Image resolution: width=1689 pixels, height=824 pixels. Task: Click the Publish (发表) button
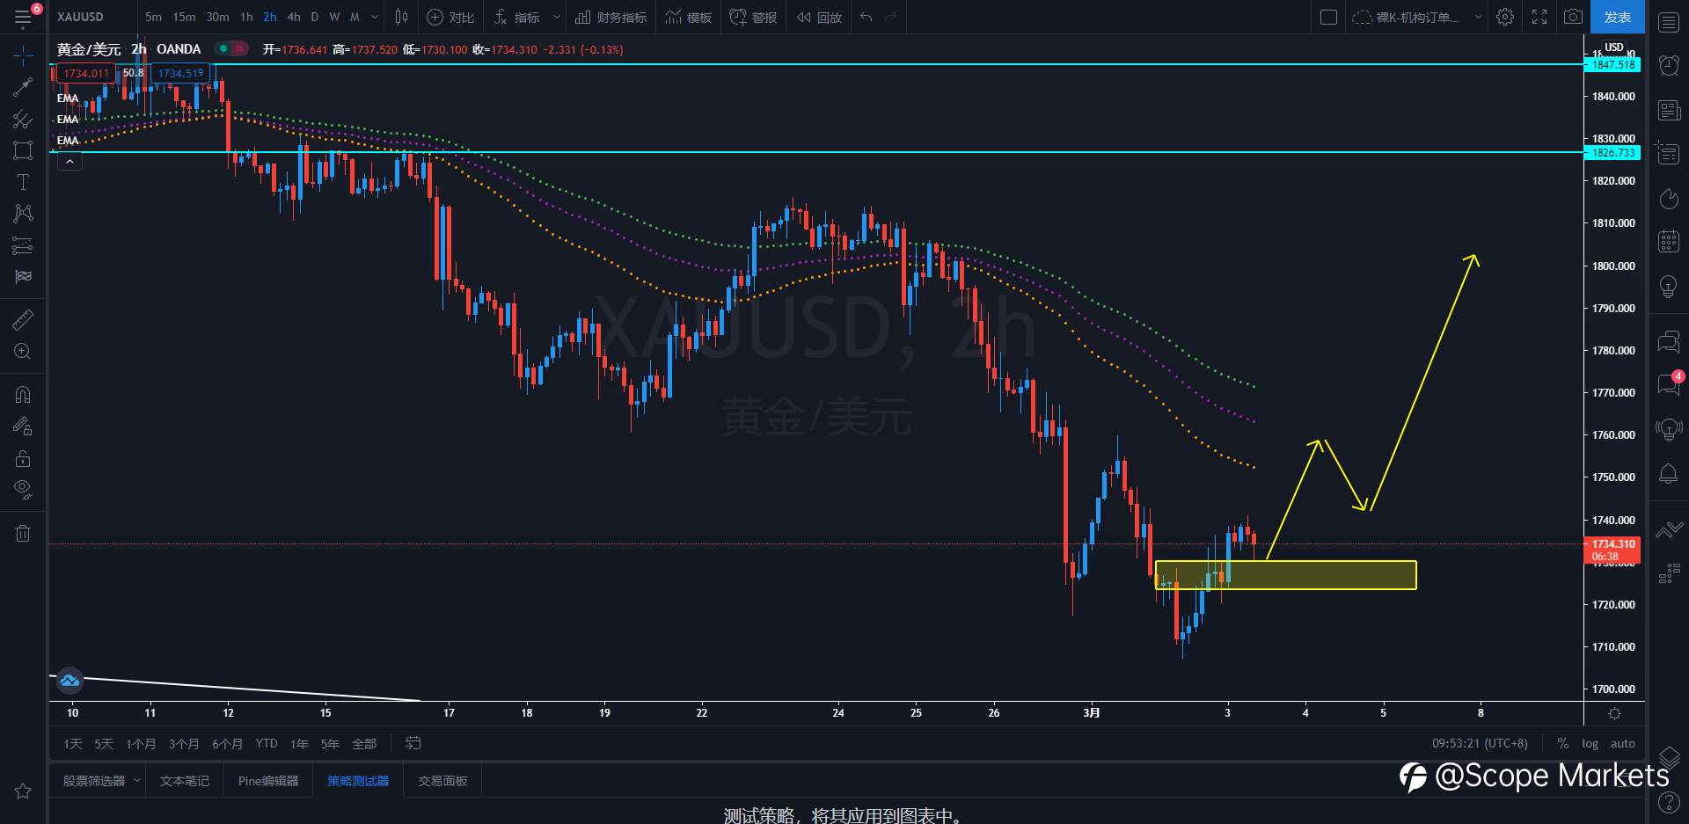(1617, 17)
